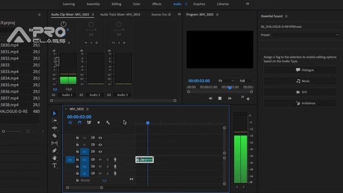Tag selection as Ambience
This screenshot has width=343, height=193.
[x=300, y=103]
